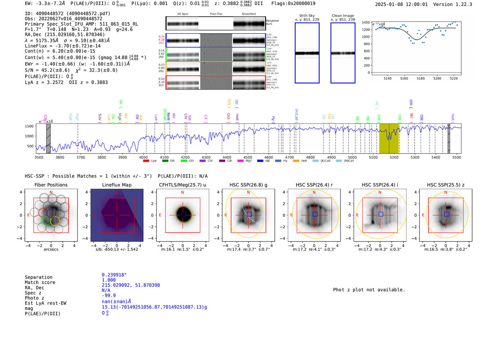Open the Lineflux Map image

117,215
